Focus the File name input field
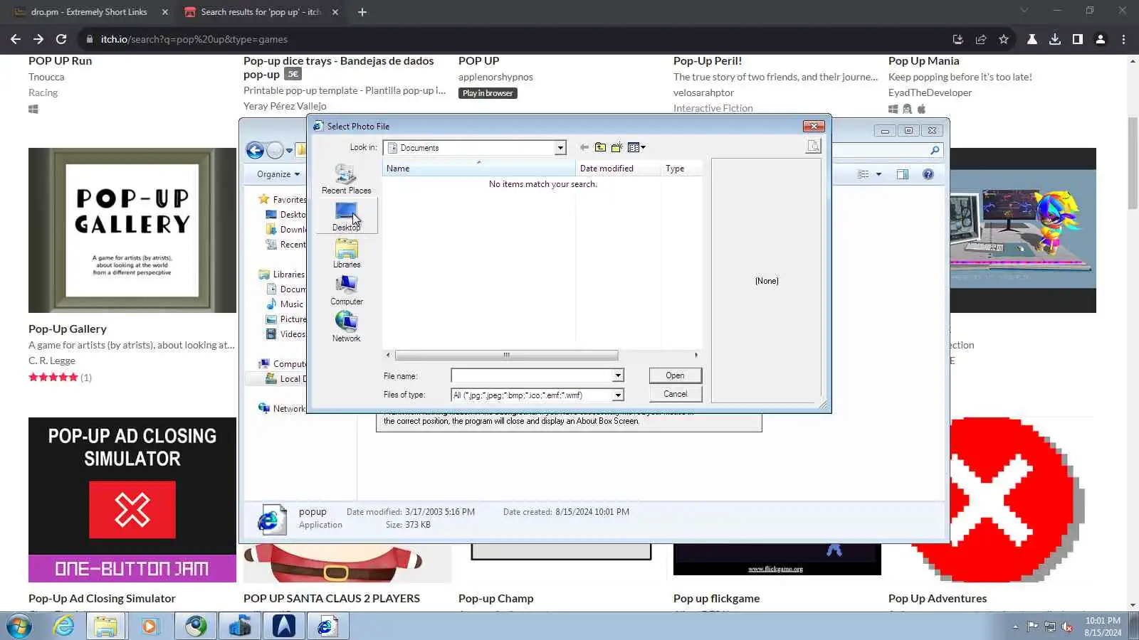Screen dimensions: 1139x640 (x=532, y=375)
